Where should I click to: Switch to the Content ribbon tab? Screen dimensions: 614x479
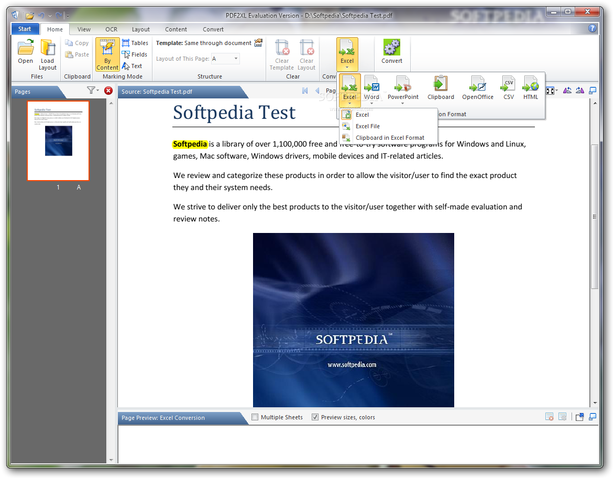tap(176, 29)
